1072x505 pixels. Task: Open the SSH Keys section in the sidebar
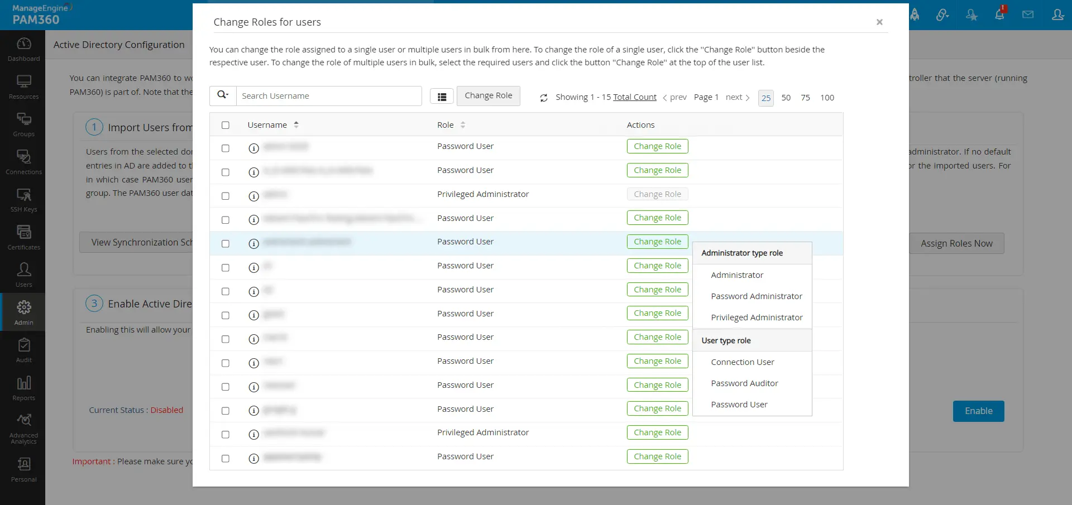tap(23, 200)
